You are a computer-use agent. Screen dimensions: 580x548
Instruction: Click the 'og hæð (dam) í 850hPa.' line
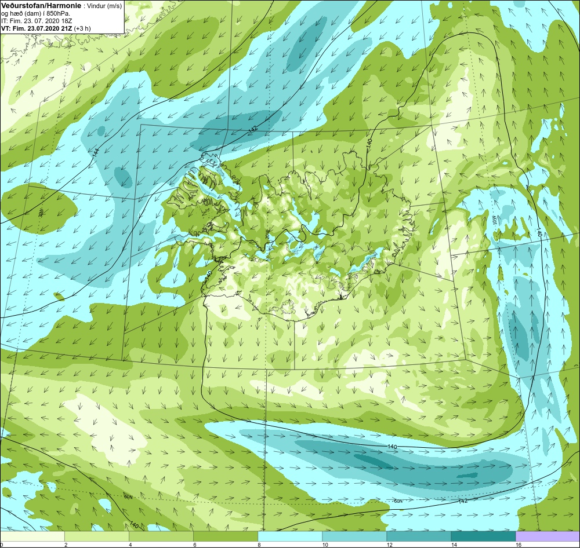(35, 14)
